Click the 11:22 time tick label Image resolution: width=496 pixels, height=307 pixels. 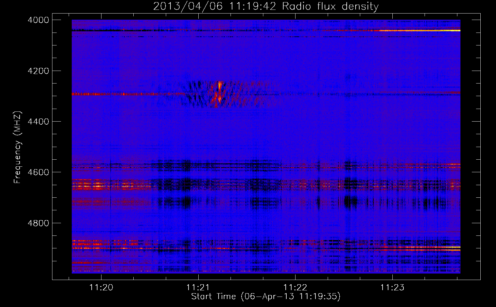pos(295,287)
